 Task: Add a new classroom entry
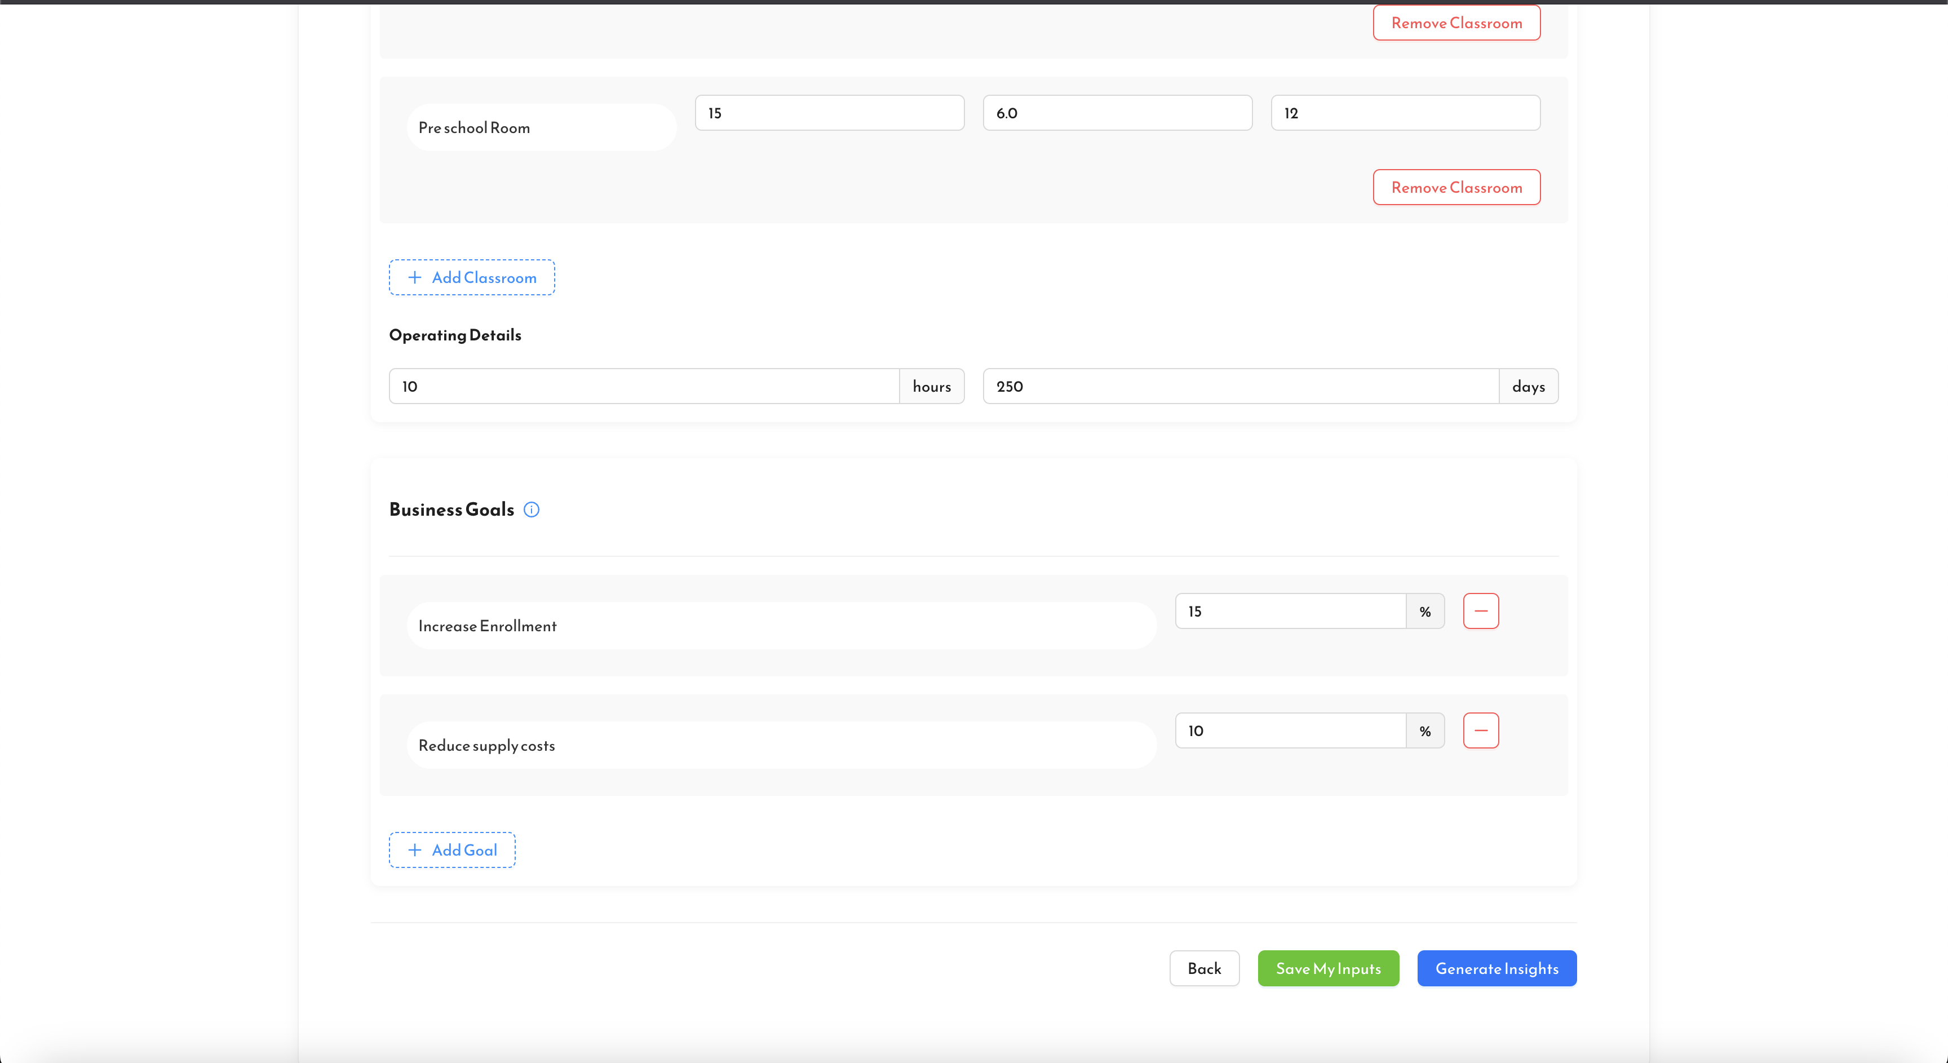[471, 277]
